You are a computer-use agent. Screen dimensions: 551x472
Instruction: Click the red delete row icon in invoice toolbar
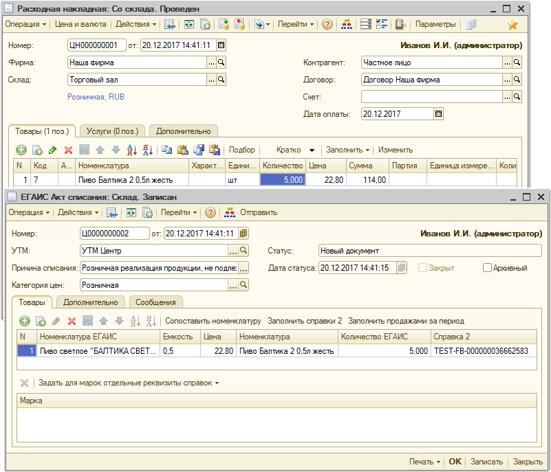tap(68, 150)
